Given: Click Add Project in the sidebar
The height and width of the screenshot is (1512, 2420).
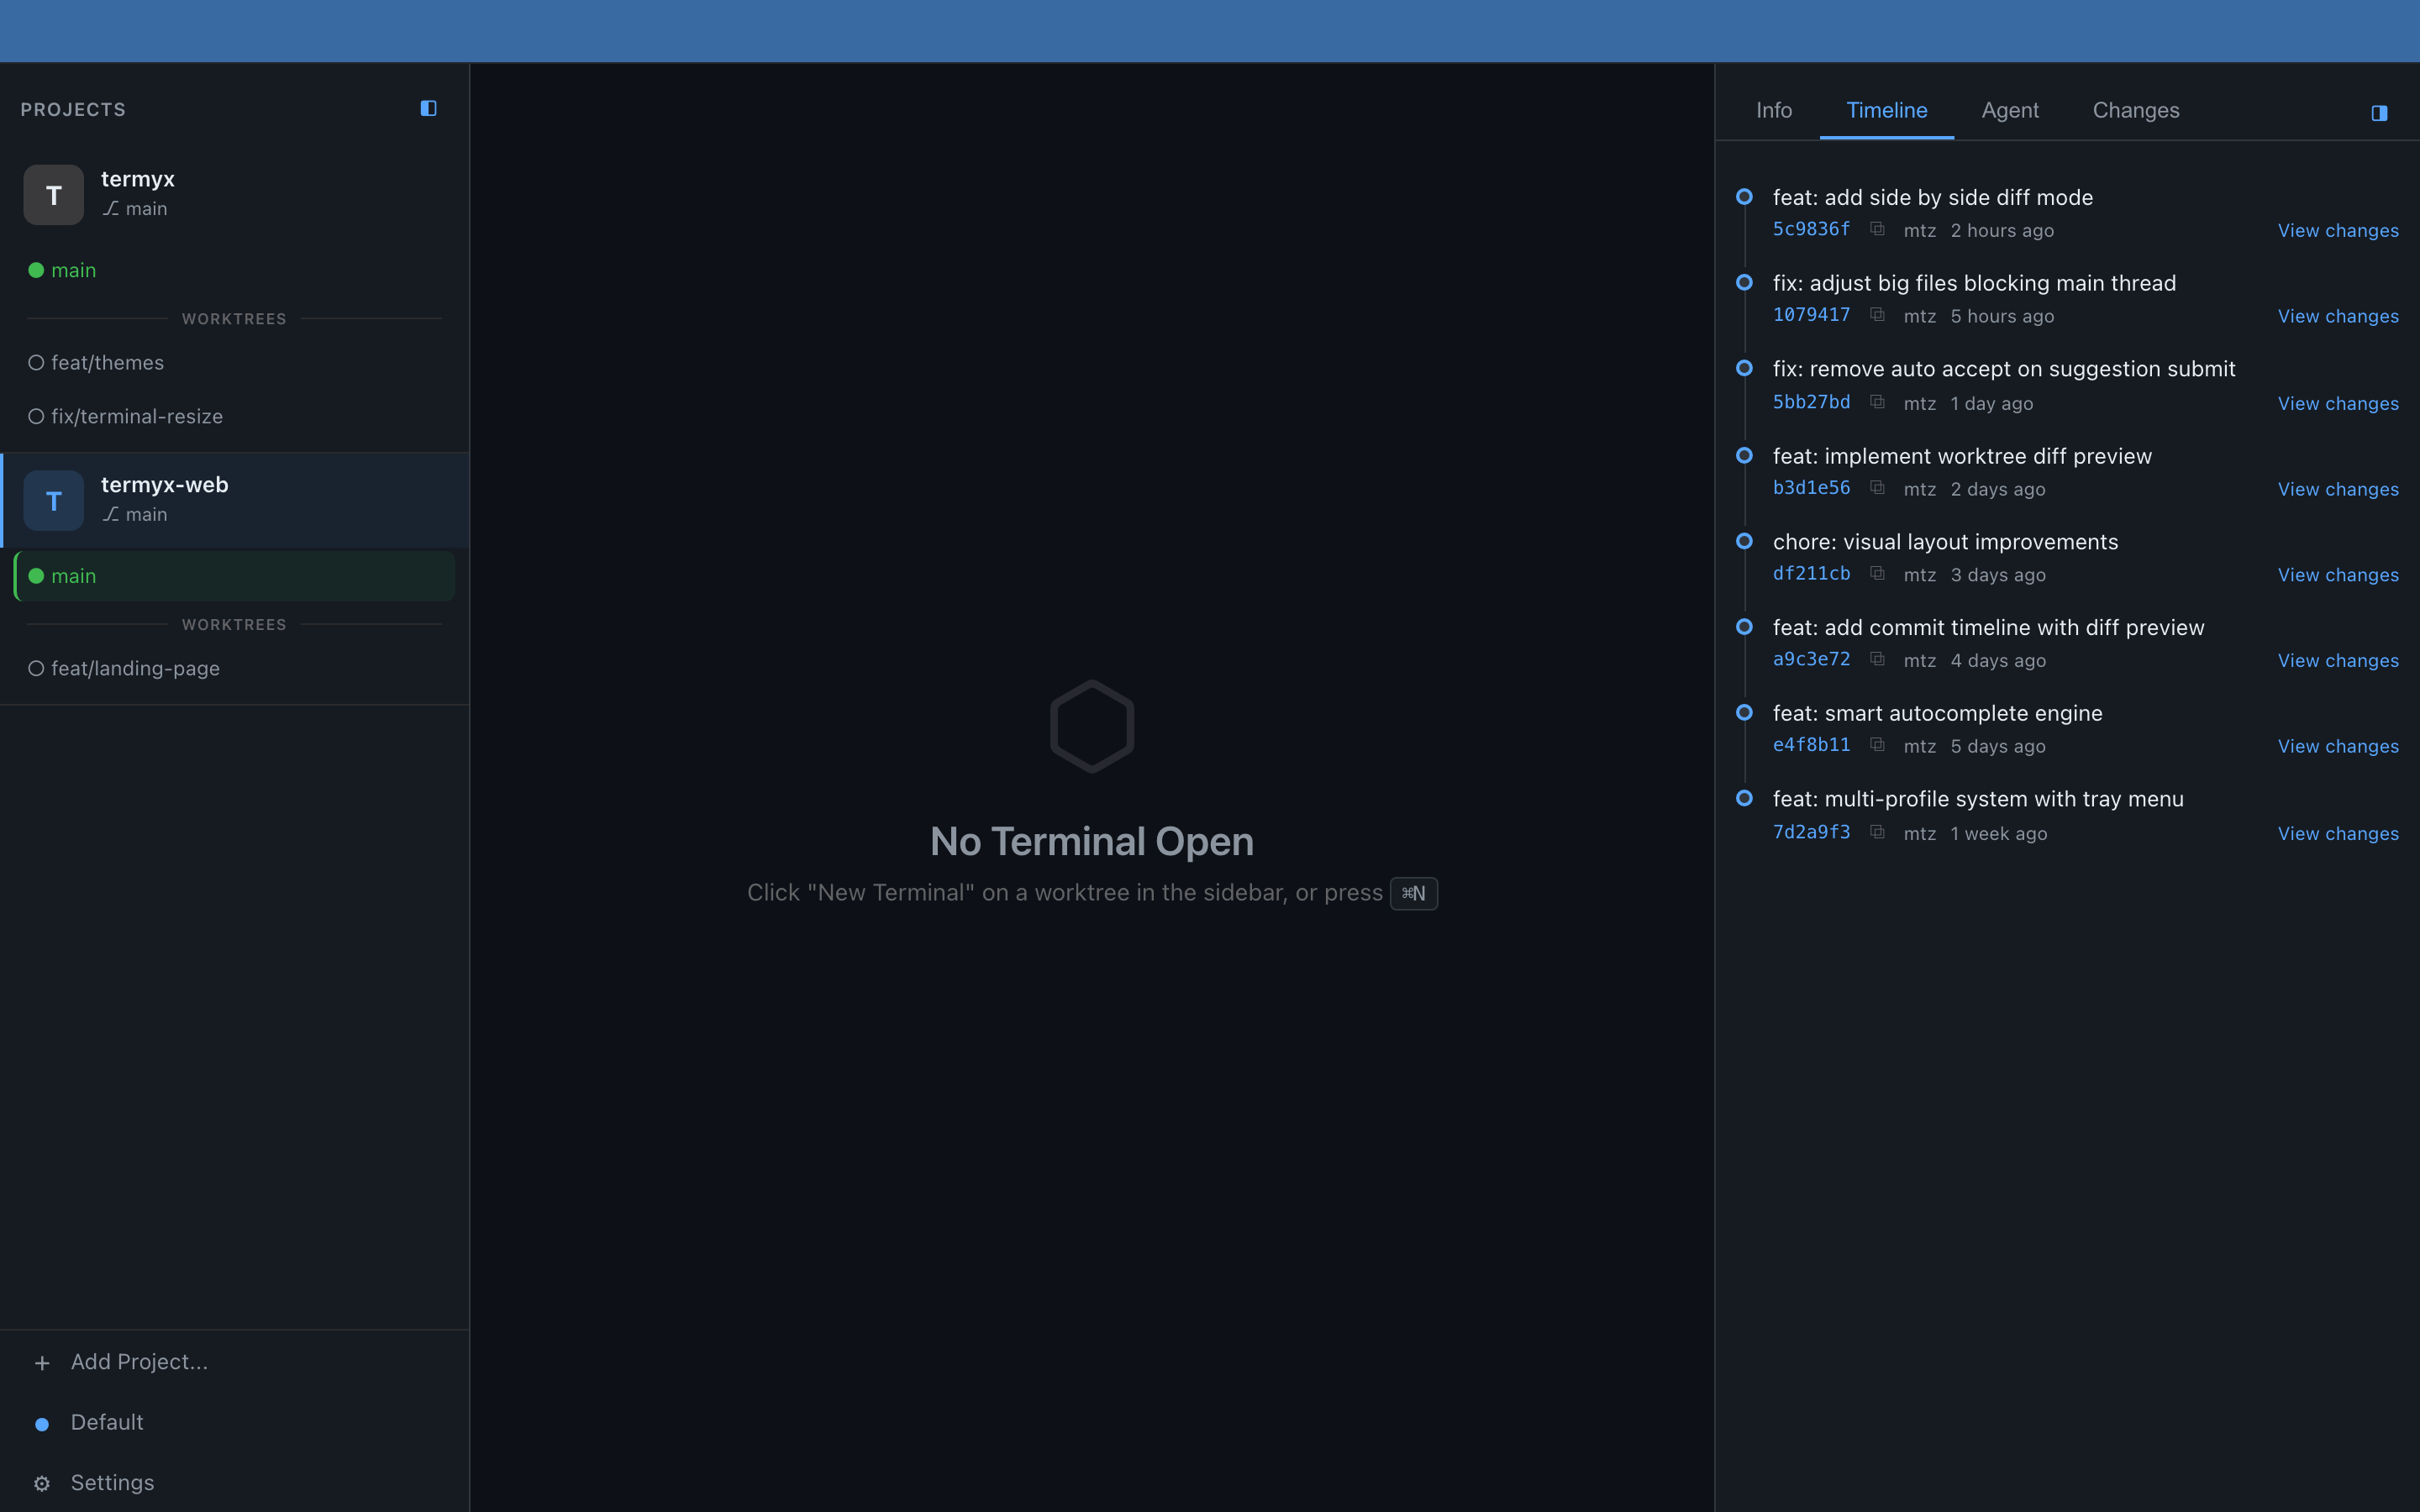Looking at the screenshot, I should [140, 1361].
